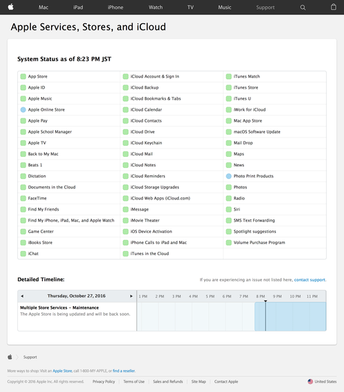Click the blue status dot for Apple Online Store
The height and width of the screenshot is (392, 344).
click(x=23, y=109)
